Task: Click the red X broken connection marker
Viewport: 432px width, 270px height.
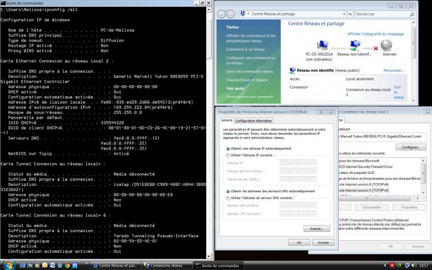Action: (x=376, y=48)
